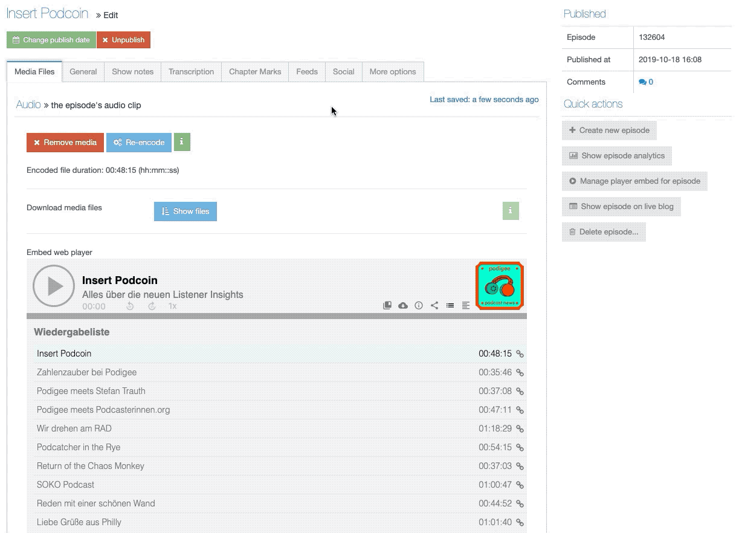Change the 1x playback speed
The height and width of the screenshot is (533, 739).
172,306
